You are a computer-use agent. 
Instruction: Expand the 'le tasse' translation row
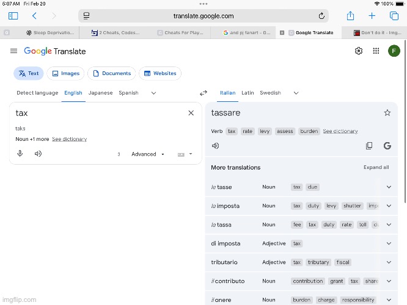pyautogui.click(x=389, y=187)
